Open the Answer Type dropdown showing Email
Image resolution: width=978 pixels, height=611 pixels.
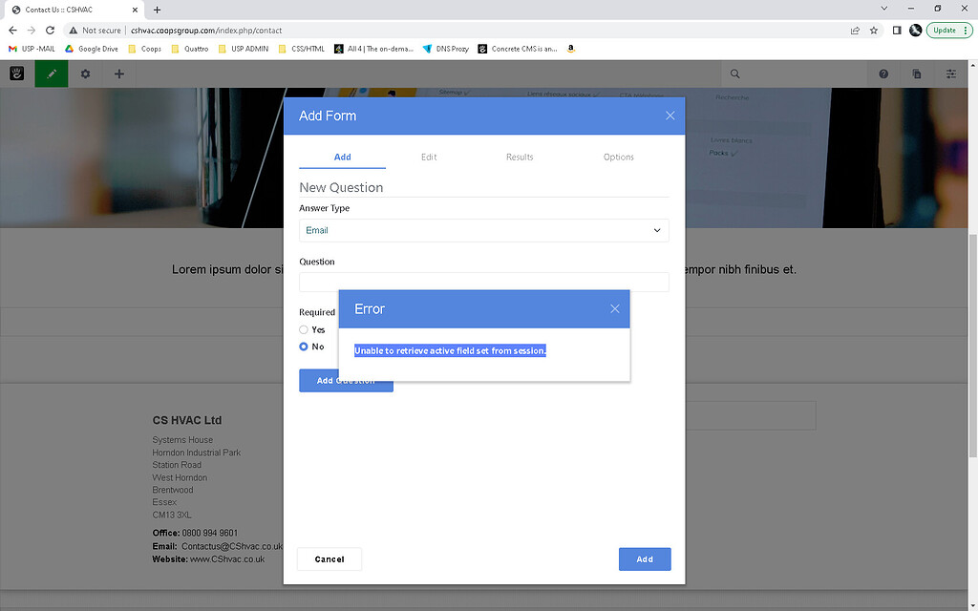483,230
